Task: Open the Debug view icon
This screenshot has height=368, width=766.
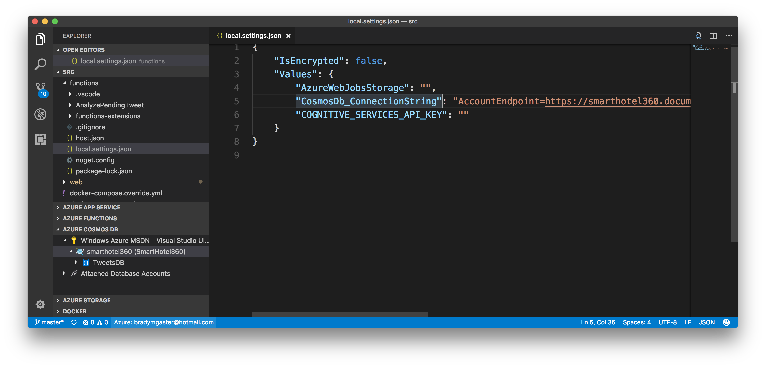Action: (x=40, y=114)
